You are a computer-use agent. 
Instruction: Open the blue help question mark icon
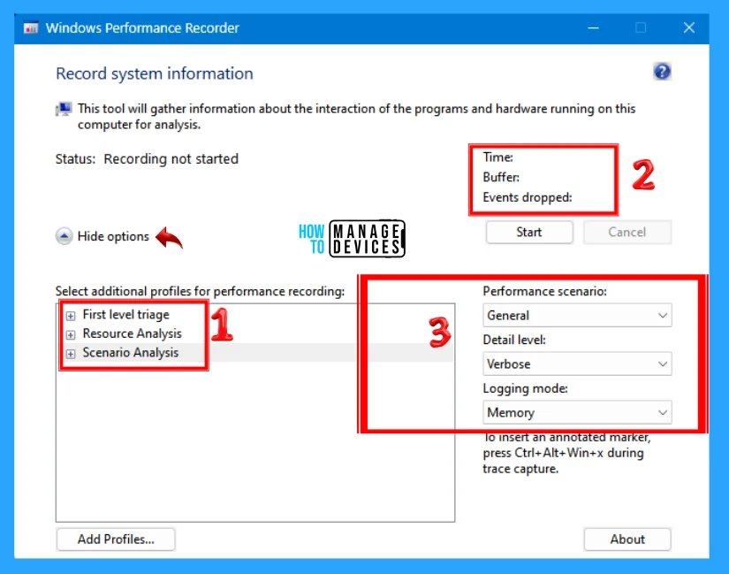(x=662, y=72)
